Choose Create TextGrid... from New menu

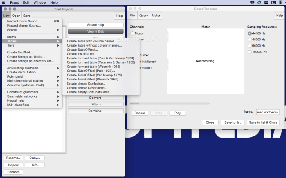32,53
